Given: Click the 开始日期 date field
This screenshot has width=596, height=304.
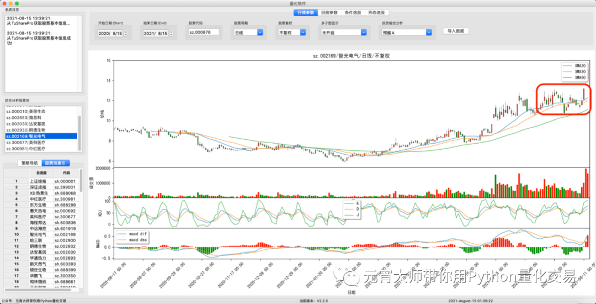Looking at the screenshot, I should tap(110, 34).
